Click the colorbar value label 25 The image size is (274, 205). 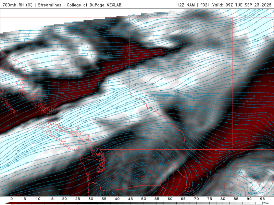pyautogui.click(x=78, y=199)
